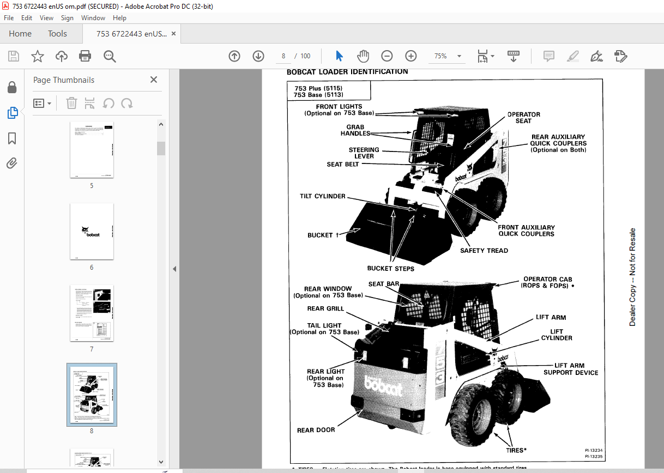This screenshot has height=473, width=664.
Task: Add a sticky note comment
Action: click(548, 56)
